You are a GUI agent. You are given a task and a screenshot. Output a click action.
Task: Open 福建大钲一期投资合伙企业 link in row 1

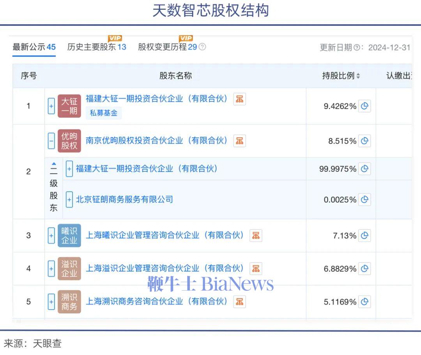(x=157, y=99)
